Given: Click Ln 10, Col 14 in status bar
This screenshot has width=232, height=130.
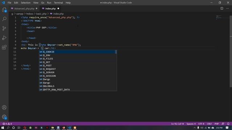Looking at the screenshot, I should pyautogui.click(x=177, y=124).
